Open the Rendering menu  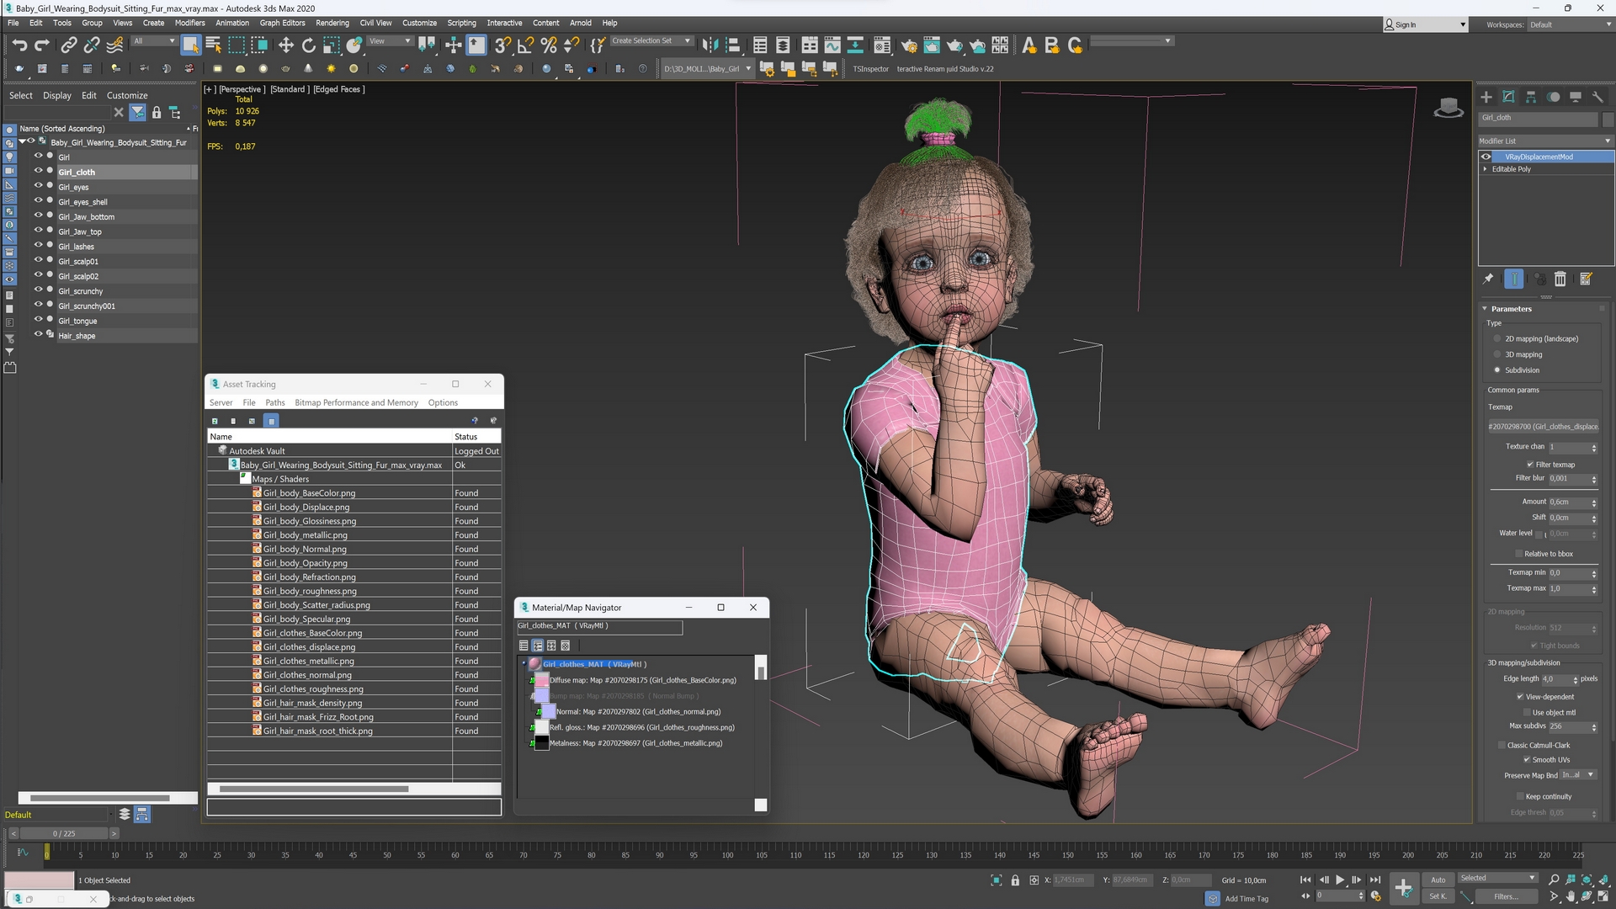[332, 23]
